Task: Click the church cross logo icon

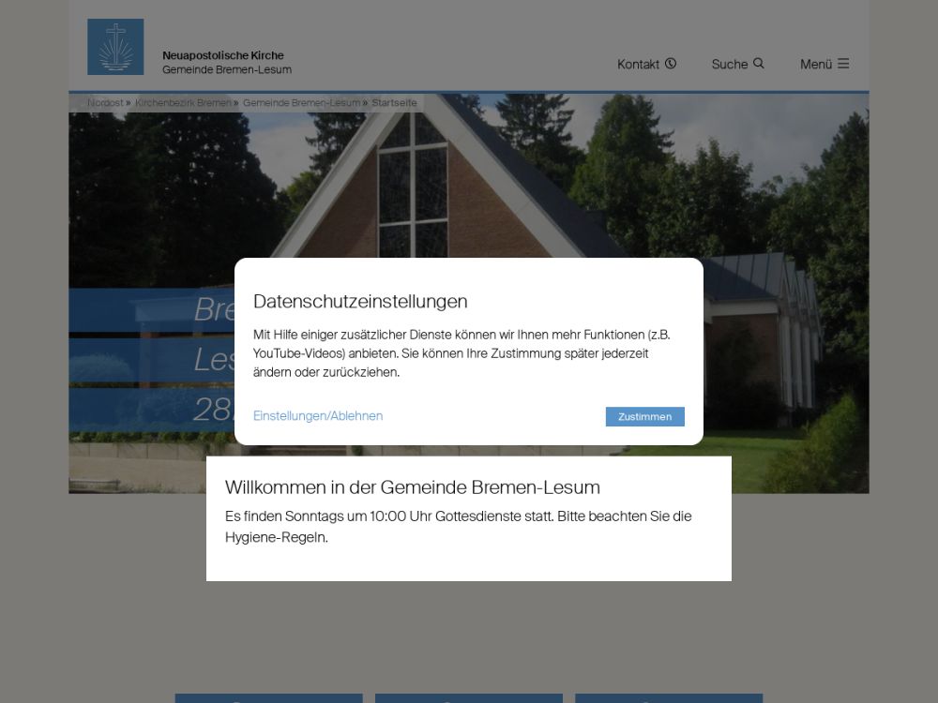Action: [115, 47]
